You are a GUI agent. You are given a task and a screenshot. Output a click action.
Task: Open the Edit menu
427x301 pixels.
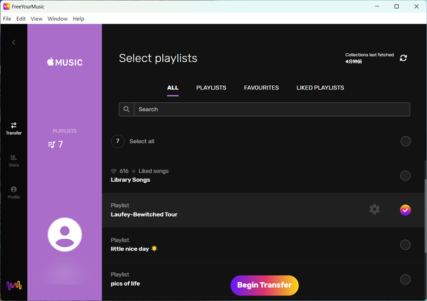pos(21,19)
